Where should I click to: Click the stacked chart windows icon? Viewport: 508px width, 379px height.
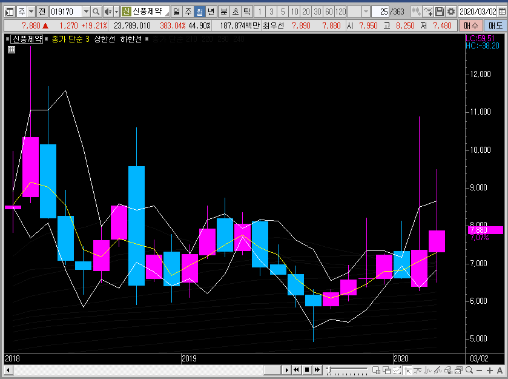(459, 370)
